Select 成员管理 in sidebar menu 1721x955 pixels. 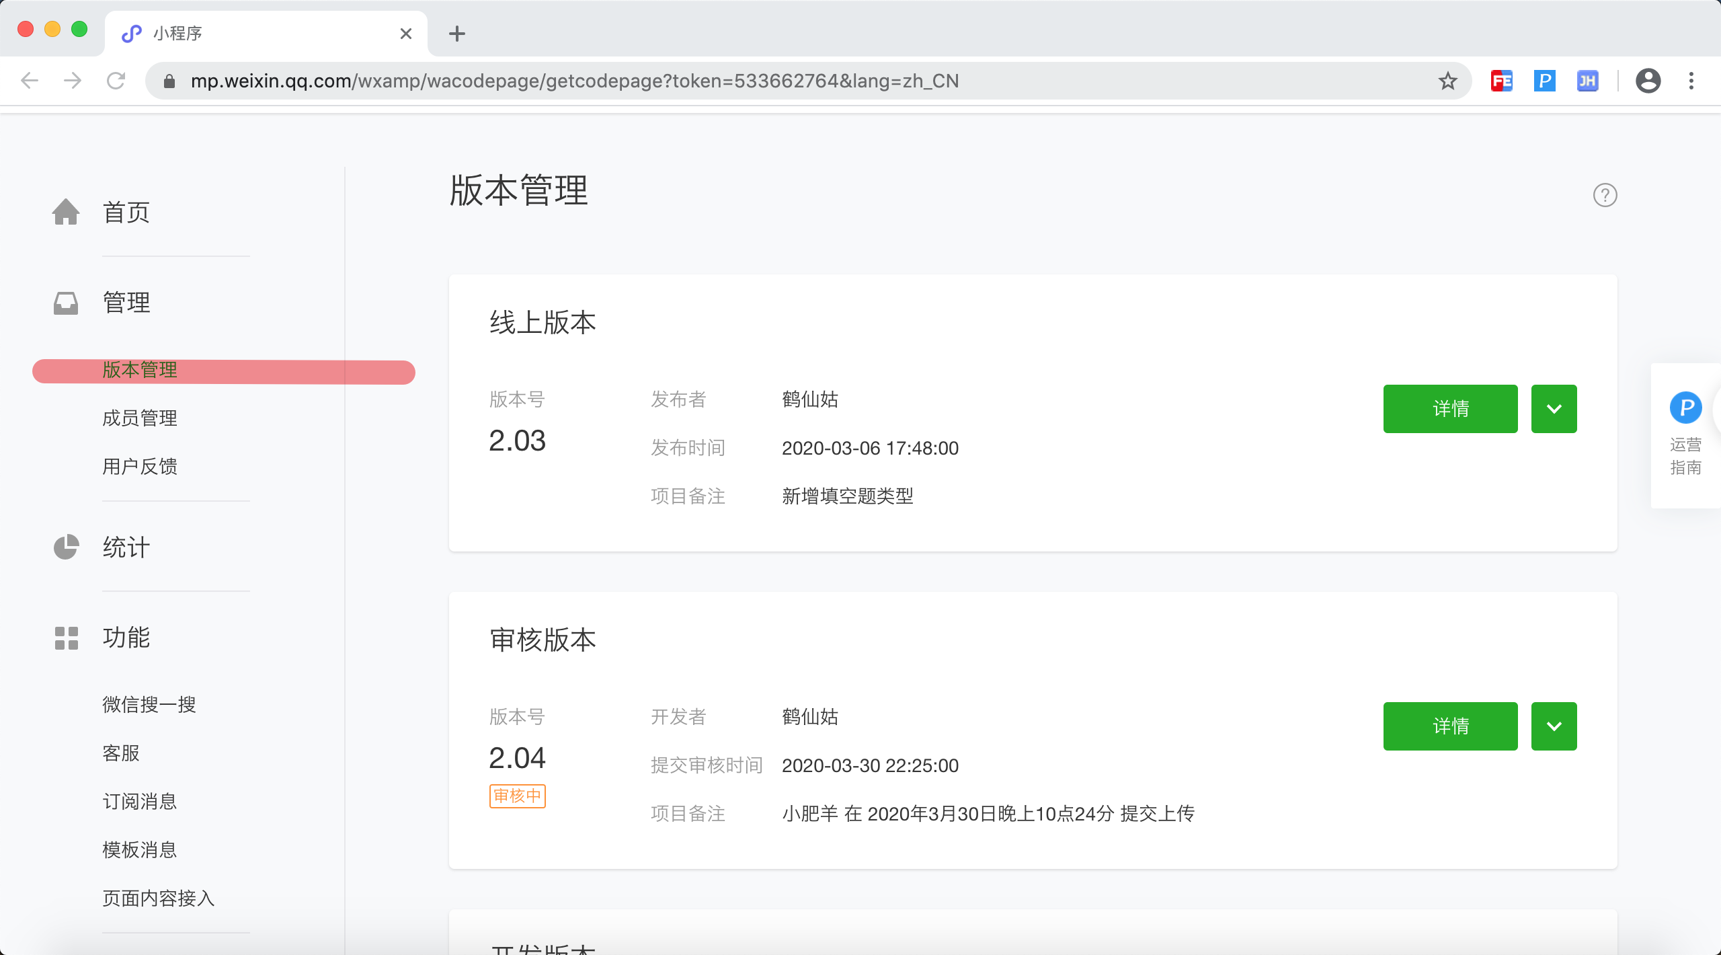[x=140, y=418]
